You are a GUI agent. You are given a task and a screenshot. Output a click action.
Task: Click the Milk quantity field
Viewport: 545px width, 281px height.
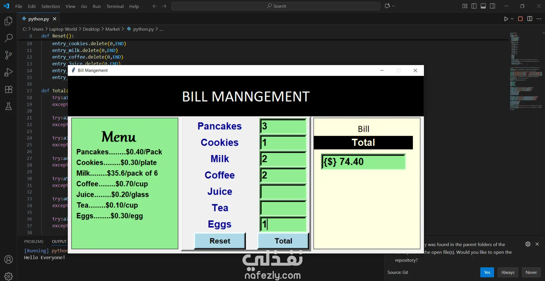coord(283,159)
